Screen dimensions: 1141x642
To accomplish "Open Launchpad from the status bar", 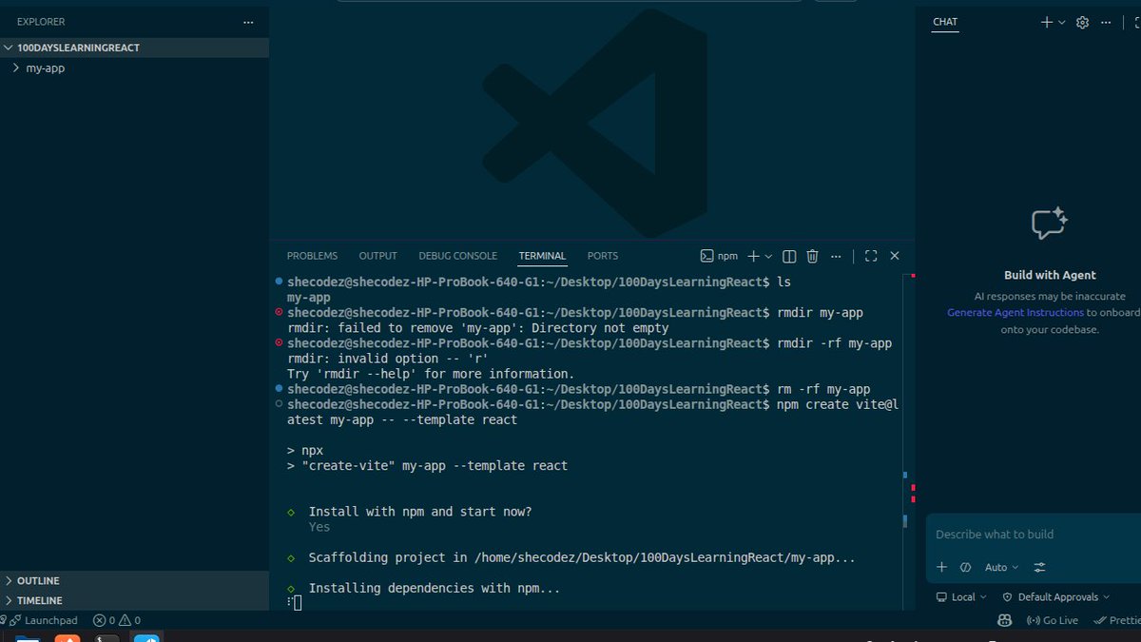I will (x=42, y=620).
